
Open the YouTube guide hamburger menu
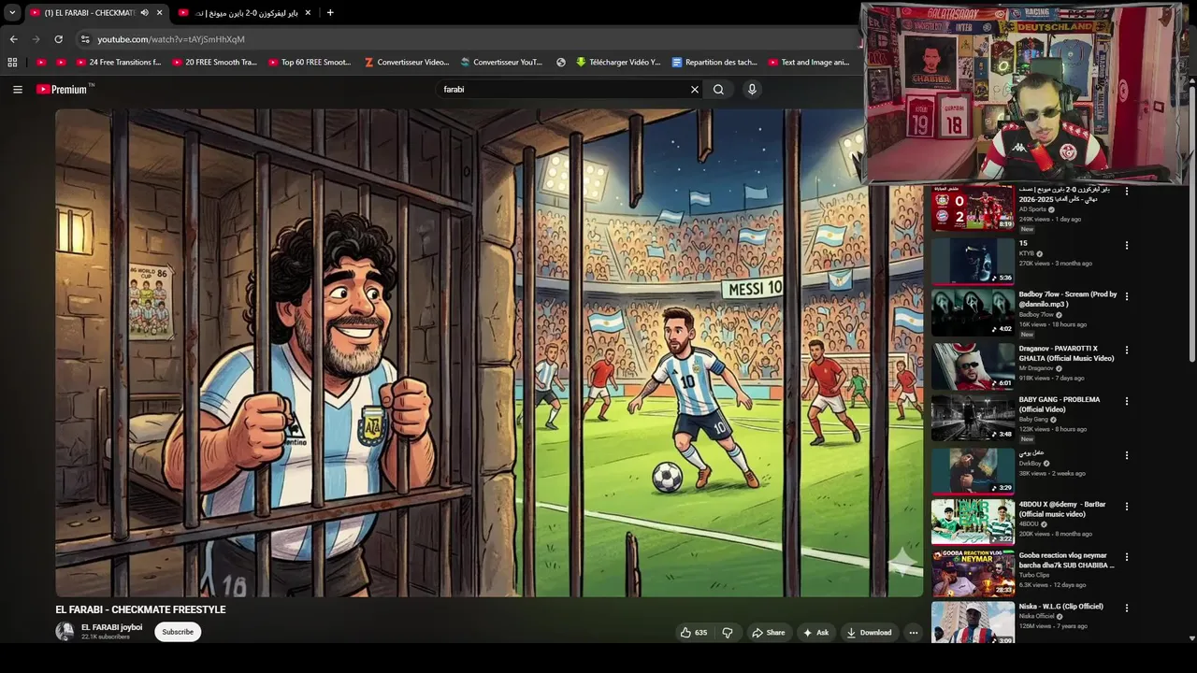tap(17, 90)
